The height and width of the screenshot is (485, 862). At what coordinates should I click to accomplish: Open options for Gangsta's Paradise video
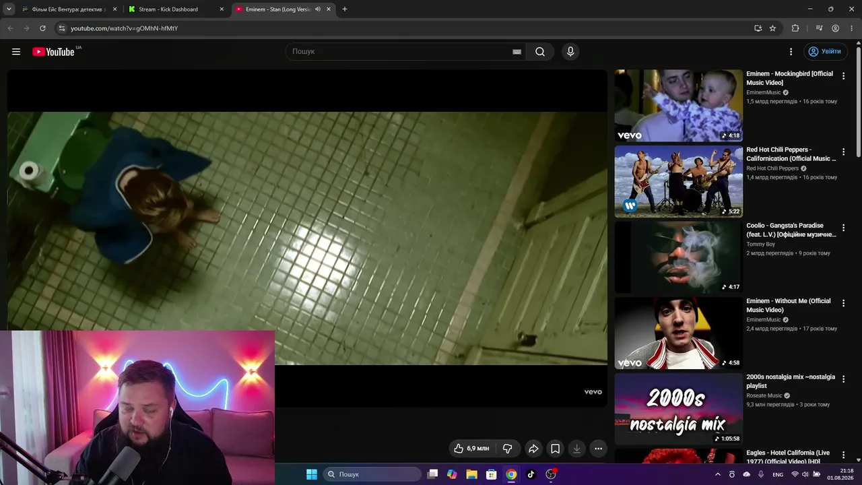click(843, 228)
